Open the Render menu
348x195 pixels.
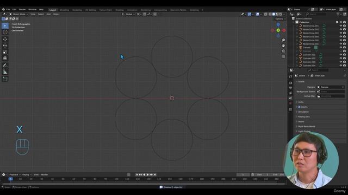(x=22, y=10)
